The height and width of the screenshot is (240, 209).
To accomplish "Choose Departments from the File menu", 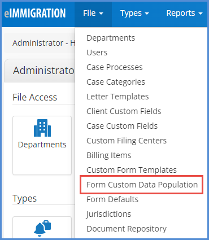I will coord(111,38).
